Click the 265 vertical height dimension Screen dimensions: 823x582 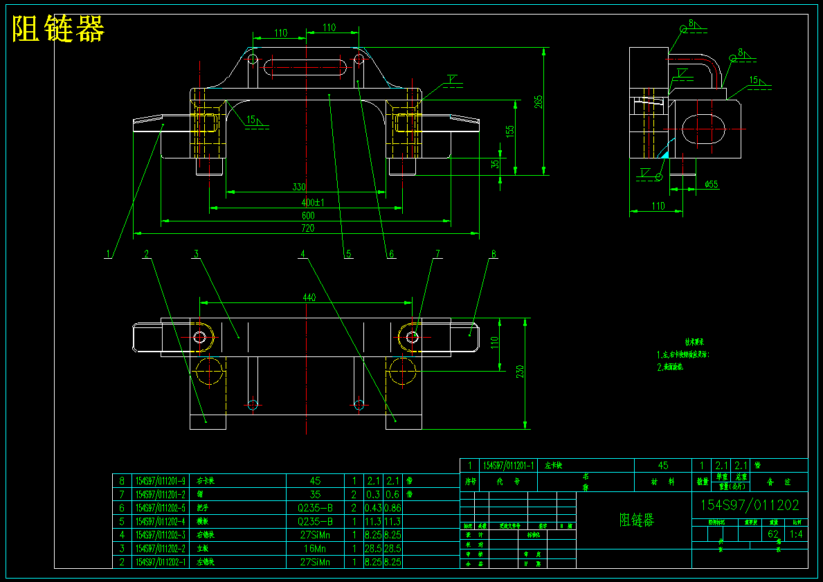[539, 101]
